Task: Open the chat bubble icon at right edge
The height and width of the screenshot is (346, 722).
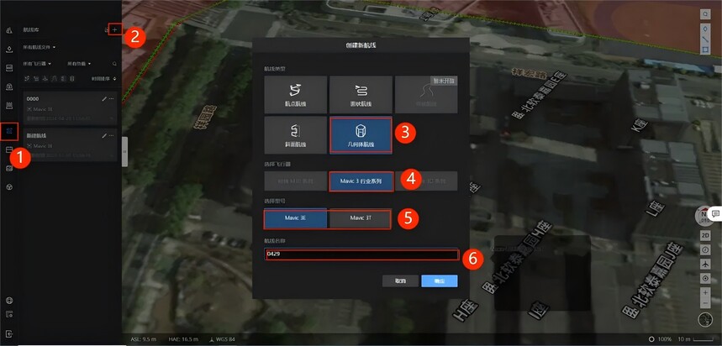Action: coord(716,213)
